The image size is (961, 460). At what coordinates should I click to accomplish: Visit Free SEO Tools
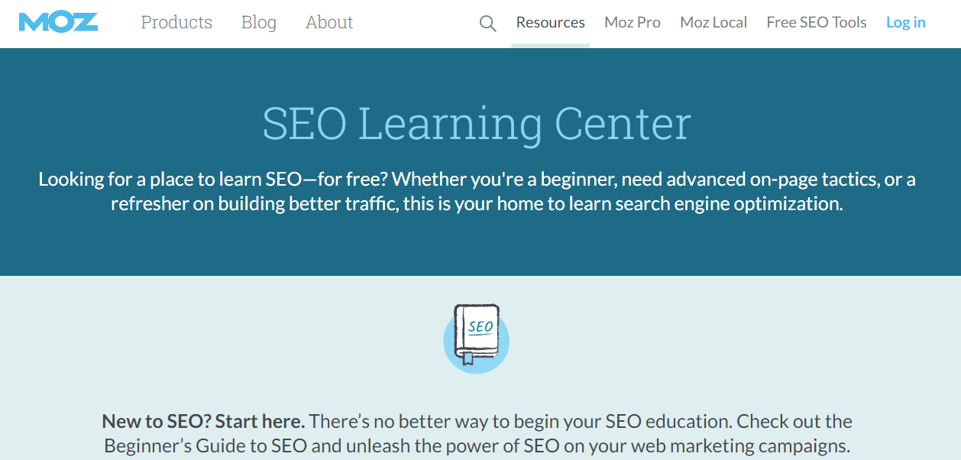coord(816,22)
